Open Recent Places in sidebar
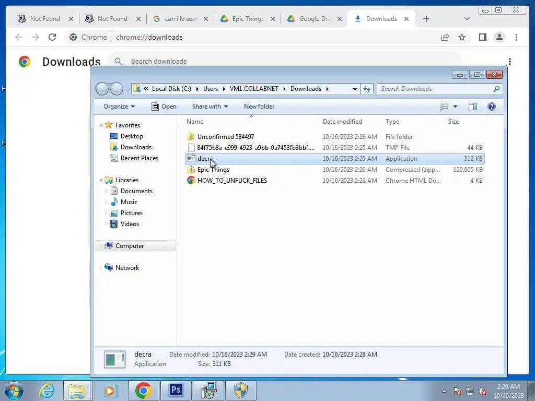Screen dimensions: 535x401 click(134, 158)
